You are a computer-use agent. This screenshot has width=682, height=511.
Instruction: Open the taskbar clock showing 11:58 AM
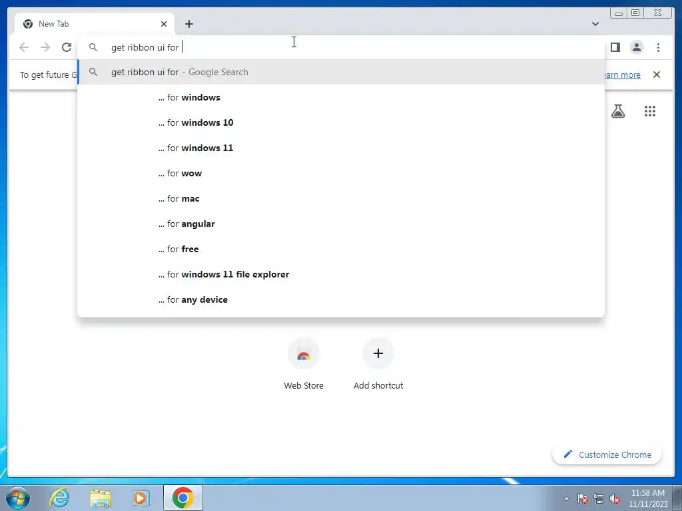(x=647, y=498)
